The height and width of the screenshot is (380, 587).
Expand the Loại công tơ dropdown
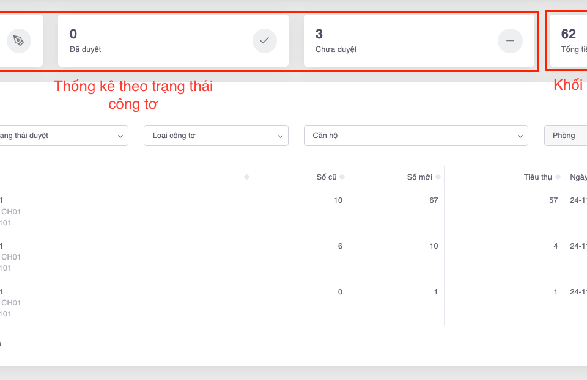(x=216, y=136)
